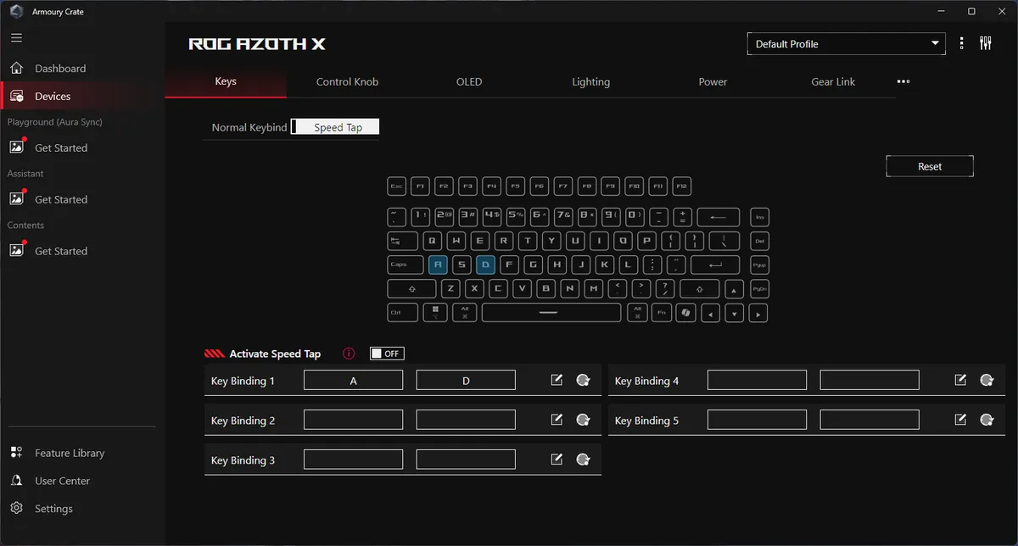
Task: Enable Speed Tap mode above the keyboard
Action: click(x=334, y=126)
